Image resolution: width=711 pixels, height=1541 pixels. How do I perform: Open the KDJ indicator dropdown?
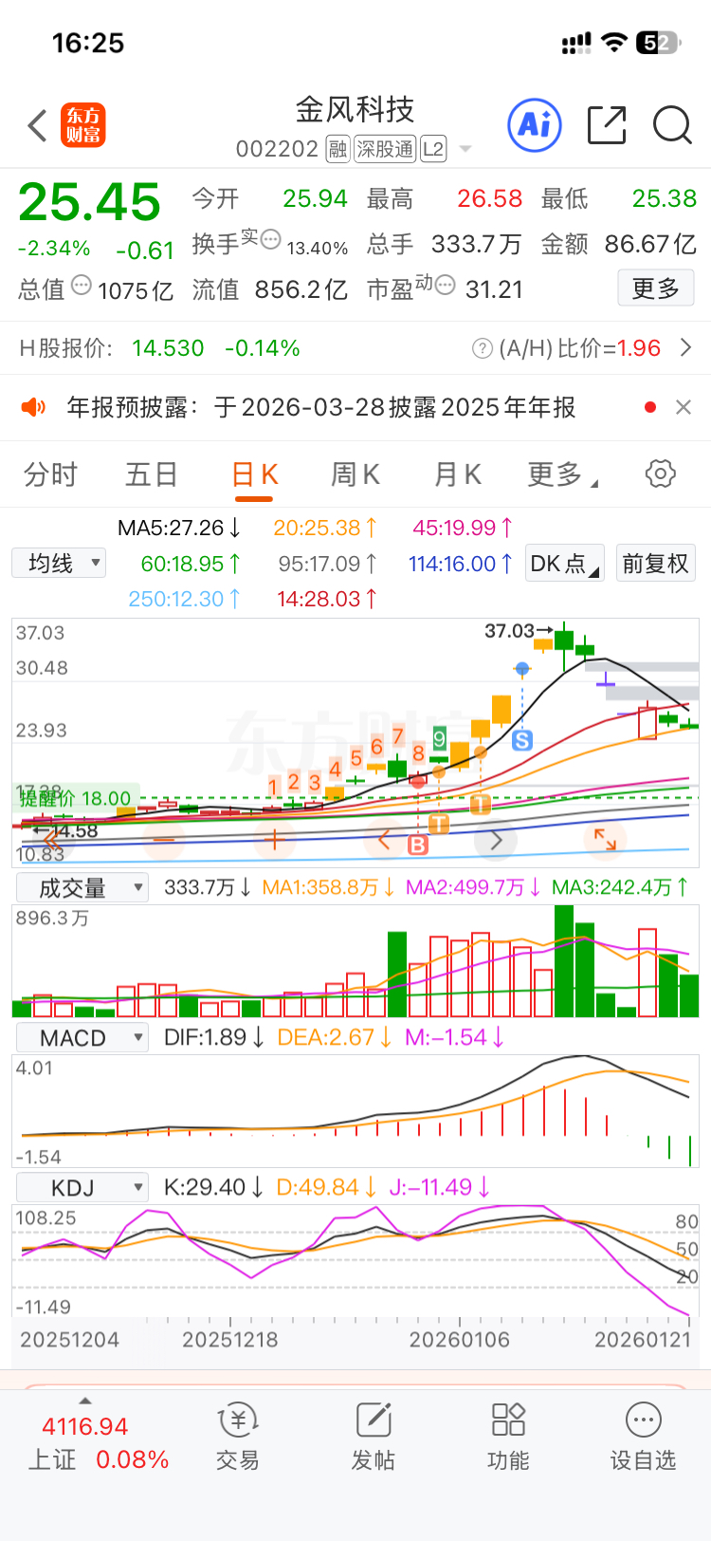point(82,1187)
